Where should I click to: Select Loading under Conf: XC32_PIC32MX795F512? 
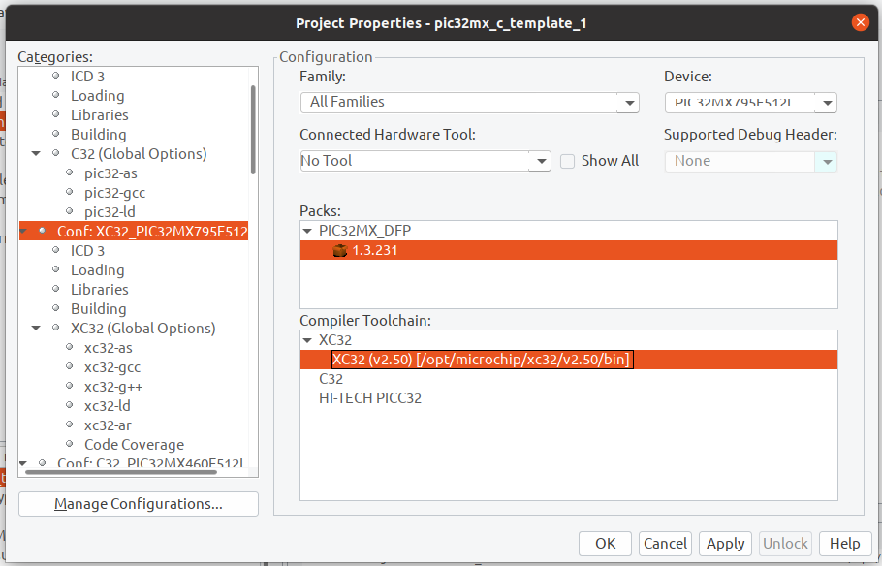[98, 270]
